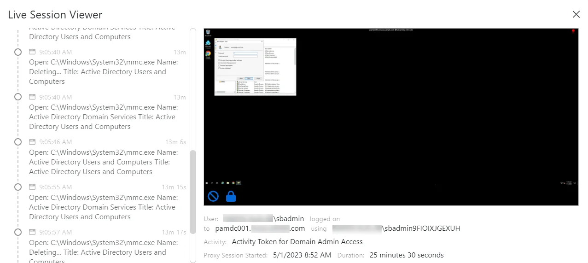Viewport: 588px width, 263px height.
Task: Click 9:05:46 event description mentioning Computers Title
Action: 104,162
